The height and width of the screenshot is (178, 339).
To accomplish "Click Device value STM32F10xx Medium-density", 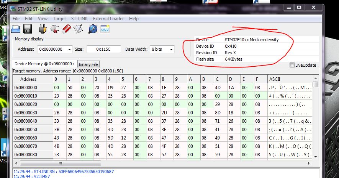I will coord(252,40).
